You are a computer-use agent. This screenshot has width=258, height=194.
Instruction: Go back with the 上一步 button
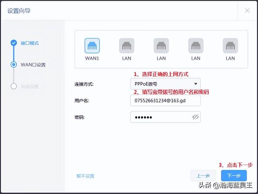[203, 176]
